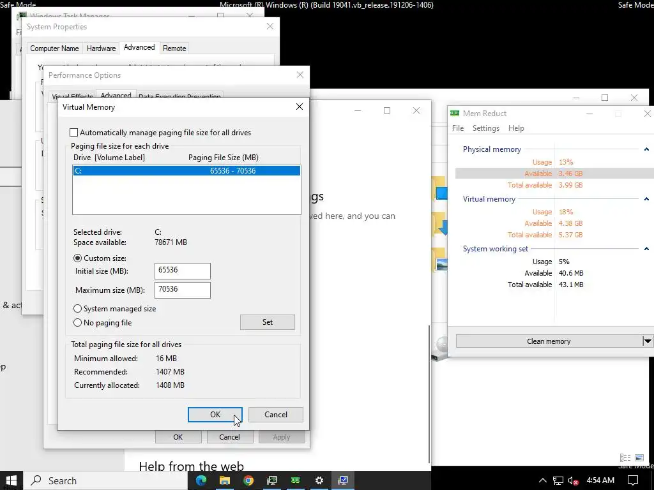Open the notification center icon
Viewport: 654px width, 490px height.
click(633, 480)
